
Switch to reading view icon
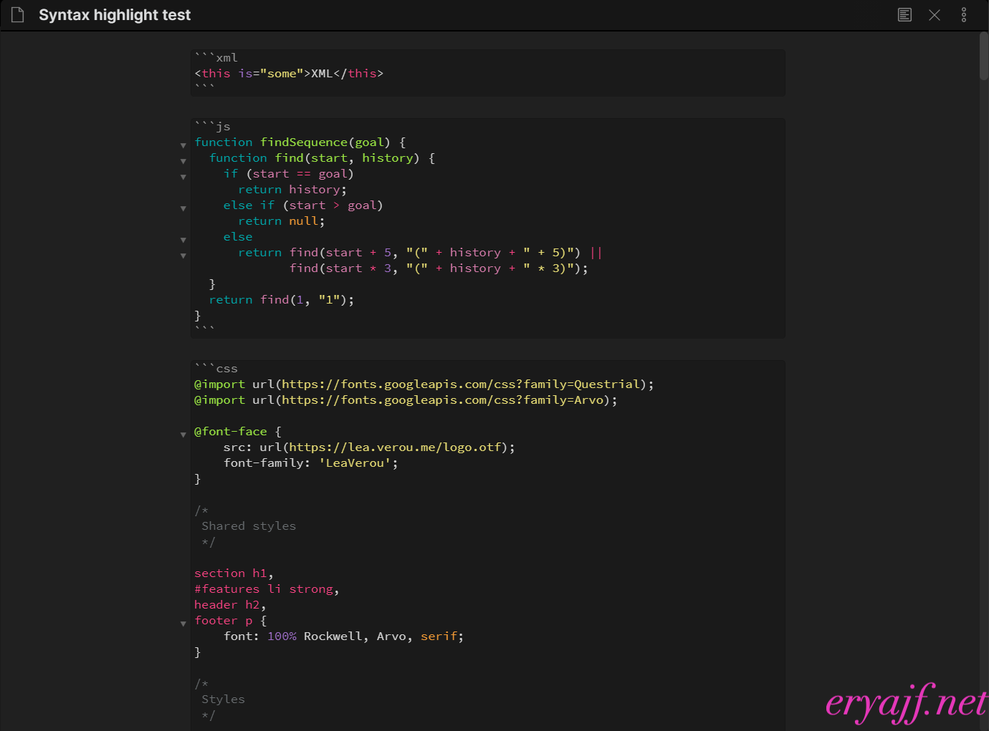point(904,15)
